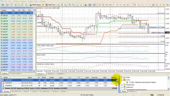Click the Прибыль column header
Image resolution: width=170 pixels, height=96 pixels.
pyautogui.click(x=114, y=77)
